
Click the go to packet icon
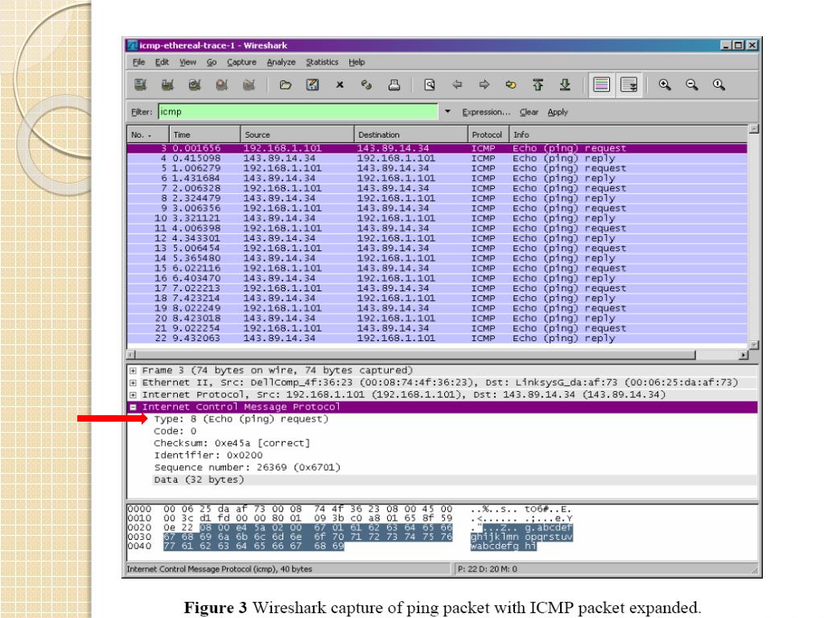(511, 84)
